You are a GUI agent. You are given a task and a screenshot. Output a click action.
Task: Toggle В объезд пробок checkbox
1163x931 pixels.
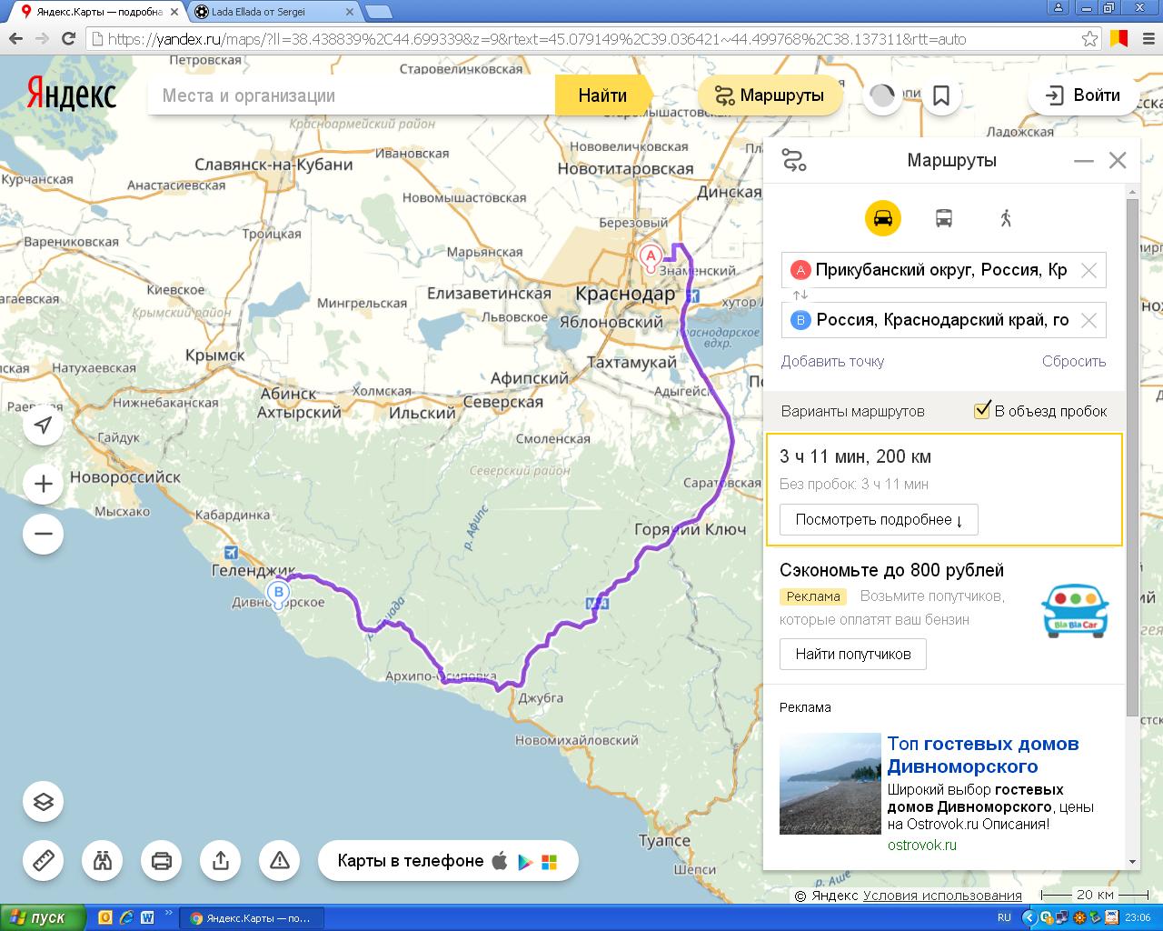(981, 410)
